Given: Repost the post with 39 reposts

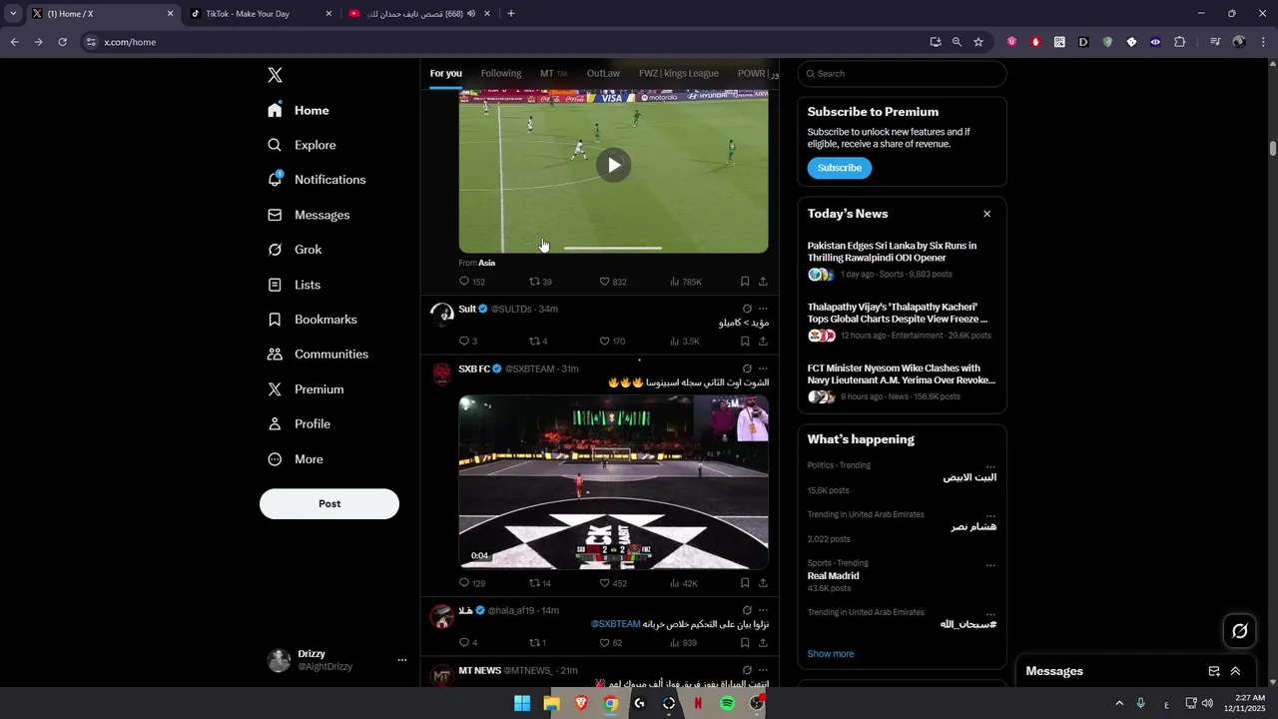Looking at the screenshot, I should click(x=540, y=282).
